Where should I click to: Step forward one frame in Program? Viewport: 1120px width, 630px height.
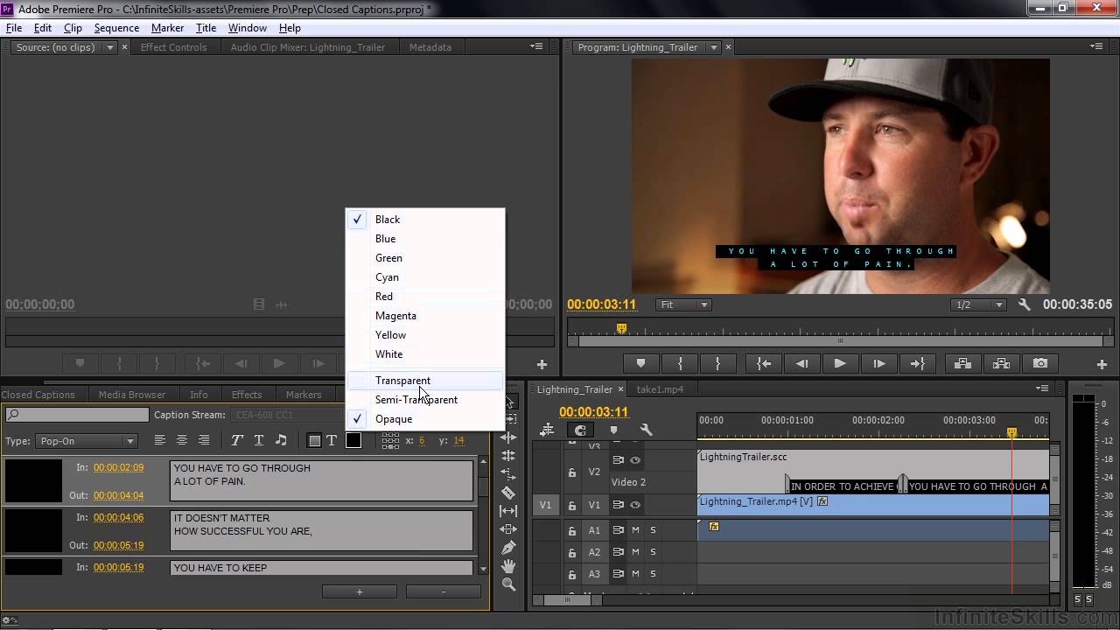878,363
